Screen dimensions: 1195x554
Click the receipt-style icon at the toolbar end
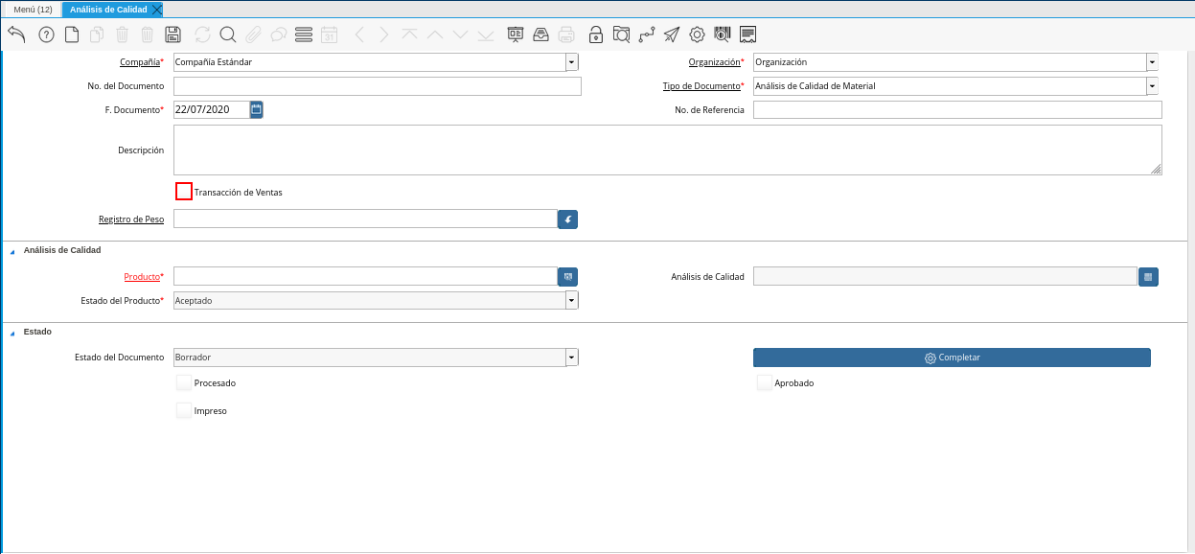pyautogui.click(x=748, y=35)
